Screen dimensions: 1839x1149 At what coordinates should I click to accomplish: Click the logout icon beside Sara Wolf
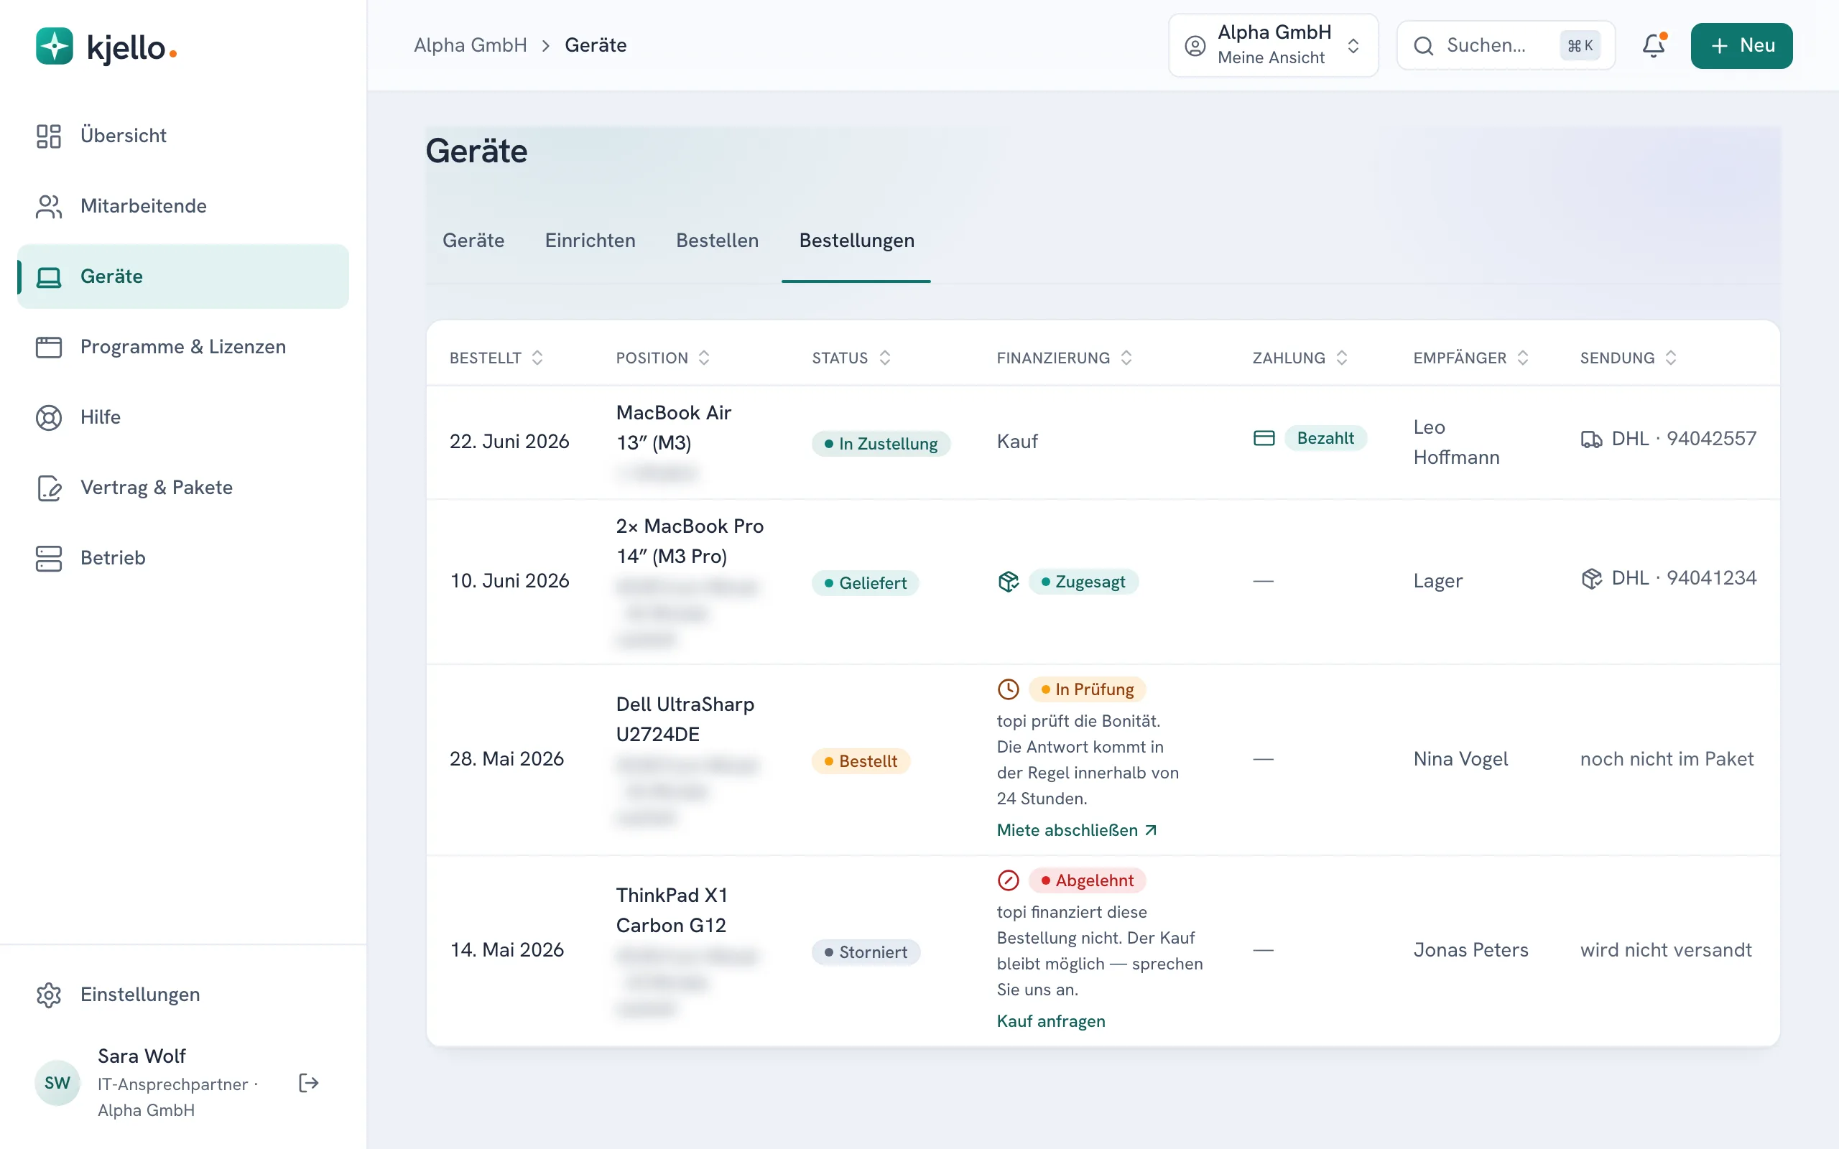pos(308,1083)
